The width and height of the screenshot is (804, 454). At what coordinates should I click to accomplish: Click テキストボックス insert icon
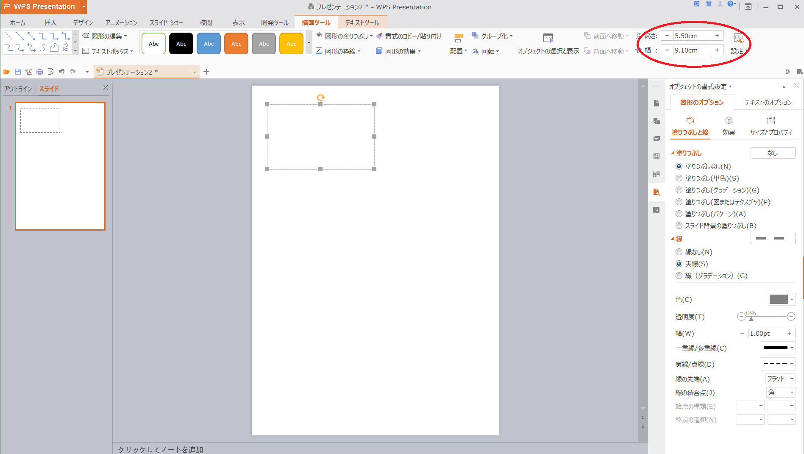click(108, 51)
